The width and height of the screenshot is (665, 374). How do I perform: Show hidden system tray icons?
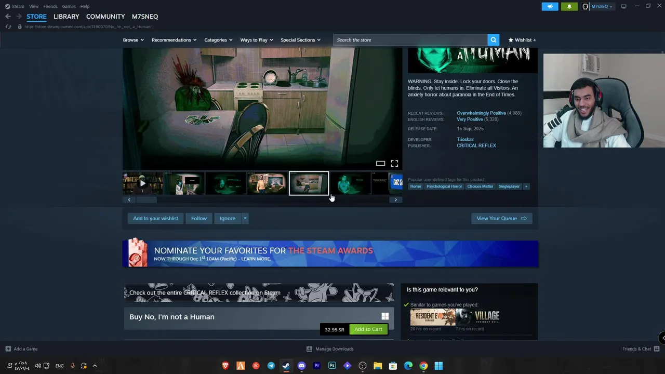click(95, 366)
